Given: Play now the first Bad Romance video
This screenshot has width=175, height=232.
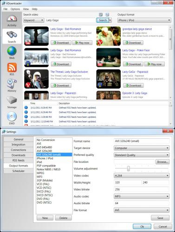Looking at the screenshot, I should point(82,43).
